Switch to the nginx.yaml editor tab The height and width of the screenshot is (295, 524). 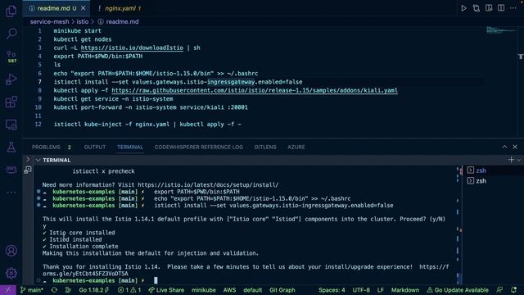coord(120,8)
